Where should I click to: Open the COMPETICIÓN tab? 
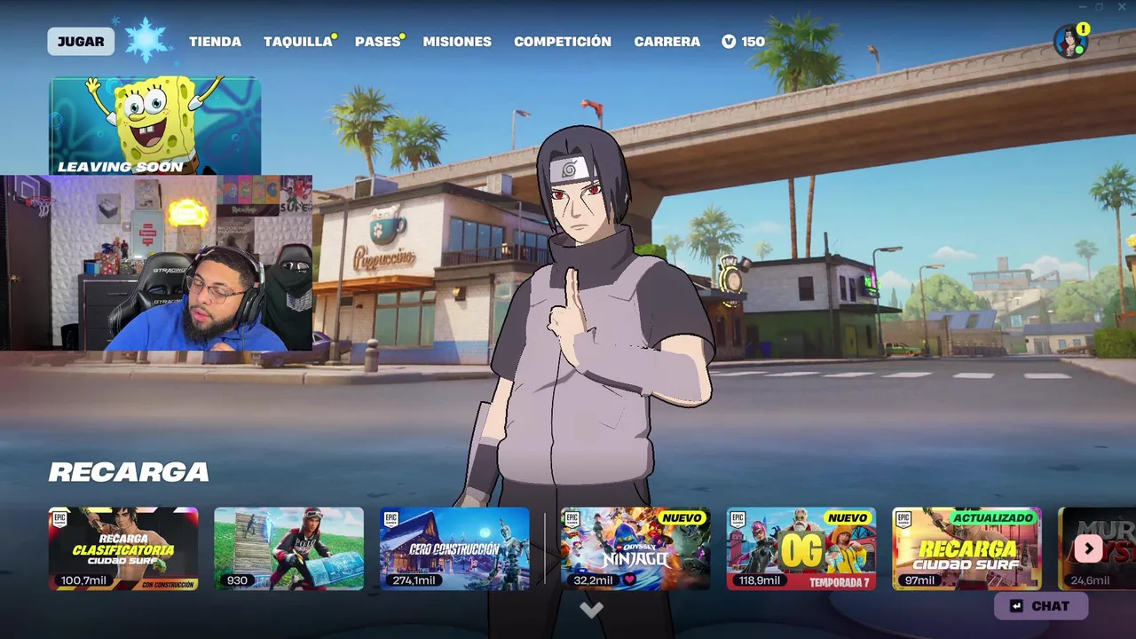pyautogui.click(x=563, y=42)
